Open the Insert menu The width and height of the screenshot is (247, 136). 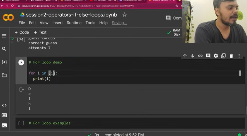pyautogui.click(x=57, y=23)
